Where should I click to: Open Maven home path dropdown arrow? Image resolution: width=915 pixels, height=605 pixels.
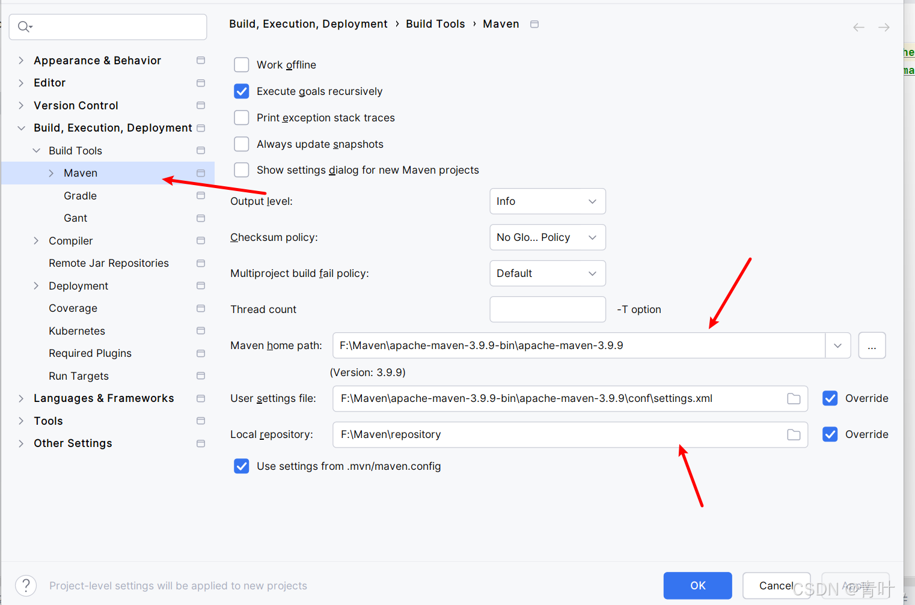[838, 345]
